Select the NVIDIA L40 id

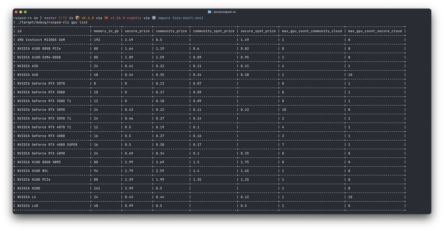pos(28,206)
